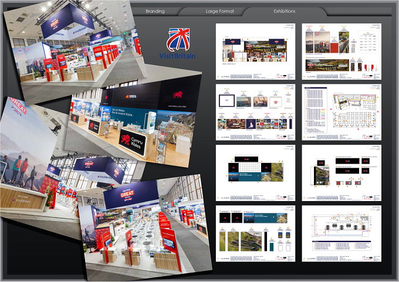Open the Cymru Wales stand photo
This screenshot has width=399, height=282.
[133, 120]
